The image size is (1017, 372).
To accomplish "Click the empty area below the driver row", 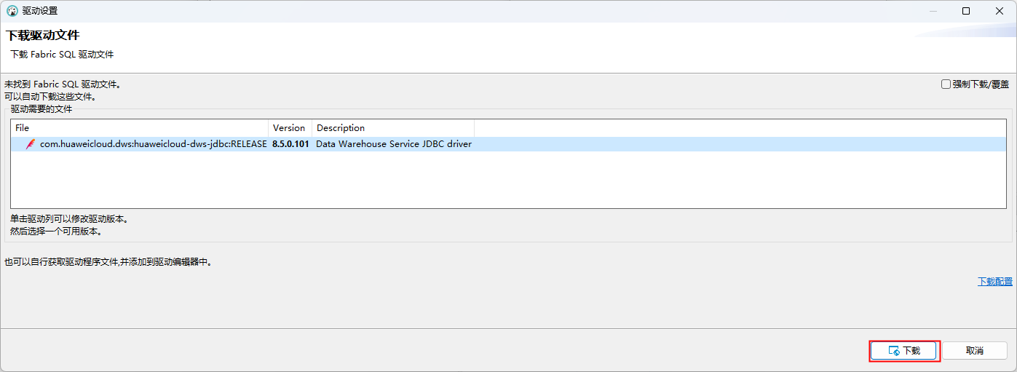I will (x=508, y=180).
